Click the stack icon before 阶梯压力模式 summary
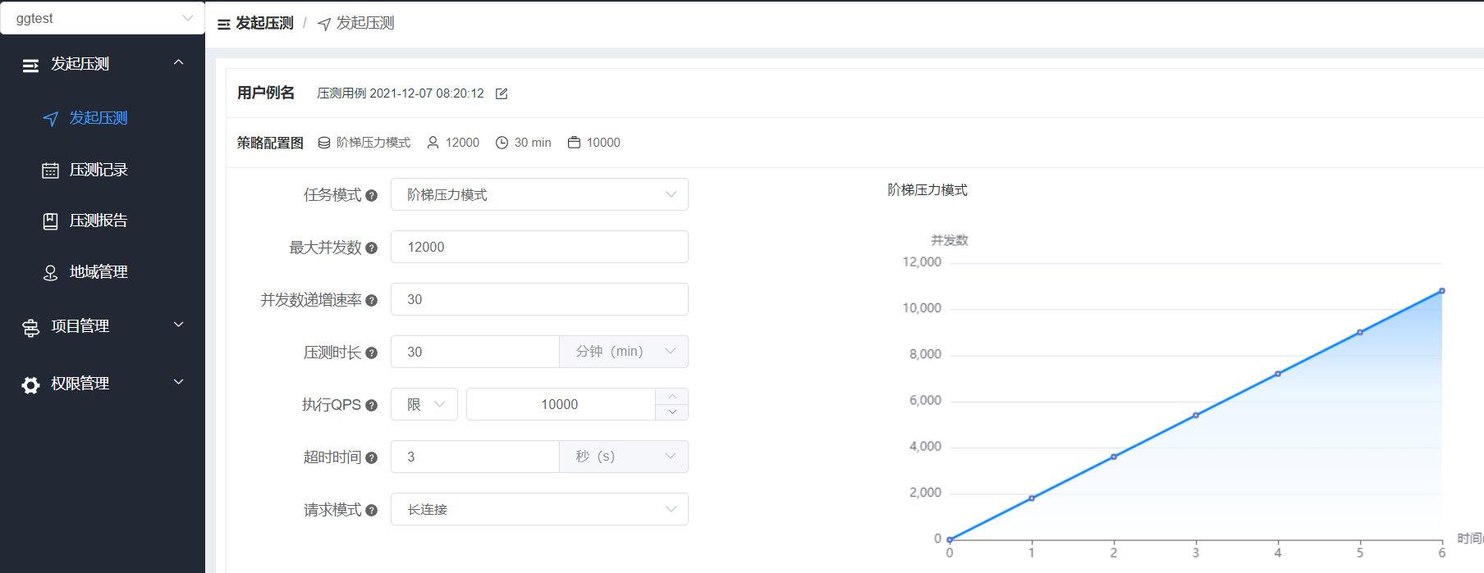1484x573 pixels. 324,143
